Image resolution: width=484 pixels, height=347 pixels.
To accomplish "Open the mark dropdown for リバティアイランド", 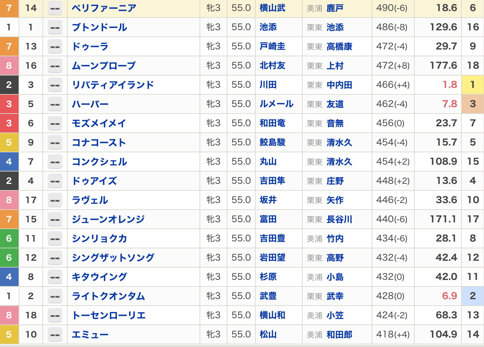I will click(x=55, y=85).
